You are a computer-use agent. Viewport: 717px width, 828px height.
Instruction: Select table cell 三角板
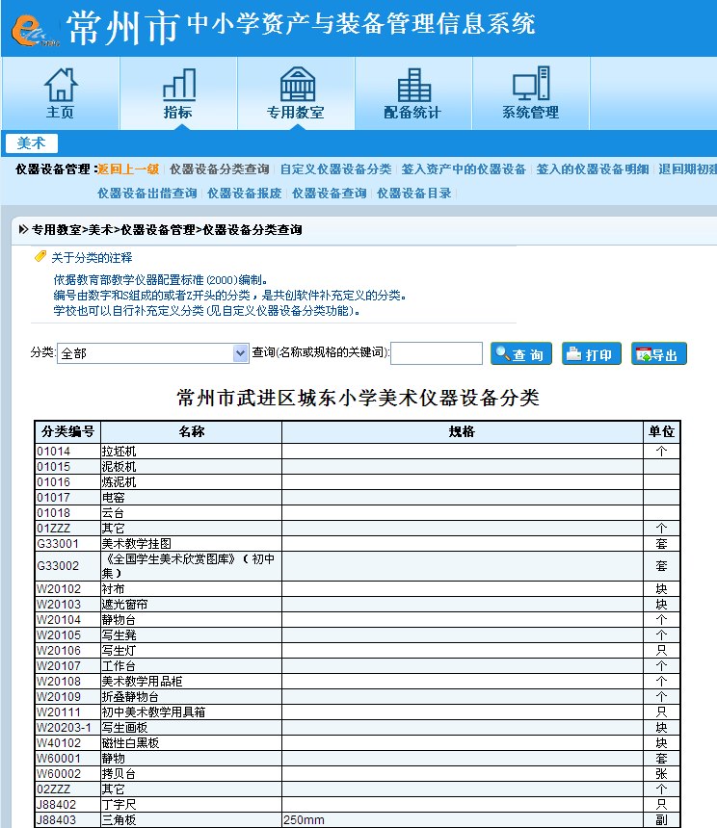click(191, 819)
